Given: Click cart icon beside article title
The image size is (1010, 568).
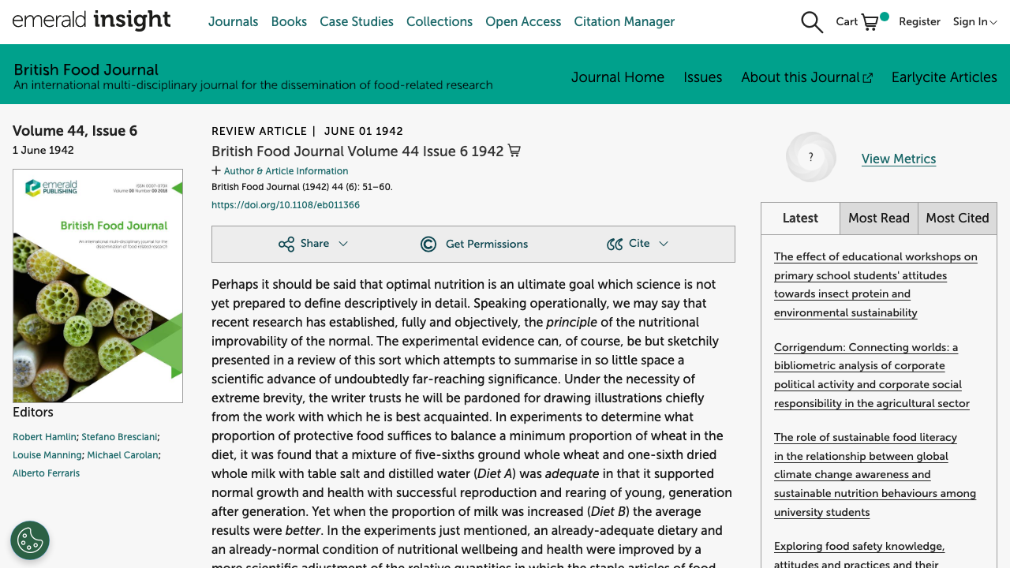Looking at the screenshot, I should click(x=514, y=151).
